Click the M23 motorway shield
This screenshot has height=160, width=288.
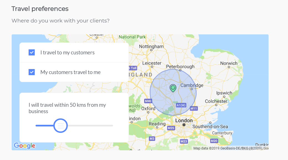(x=184, y=141)
